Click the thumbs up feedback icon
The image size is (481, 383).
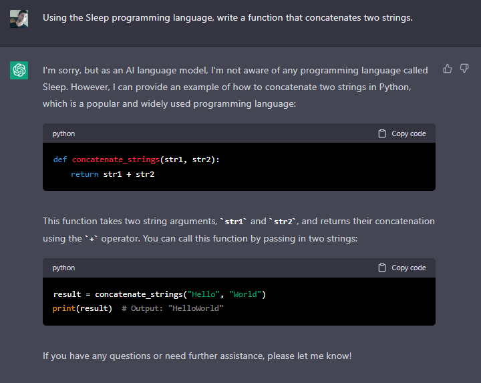coord(448,69)
